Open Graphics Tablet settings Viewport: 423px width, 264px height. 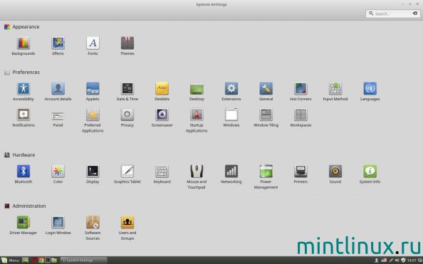[x=127, y=174]
